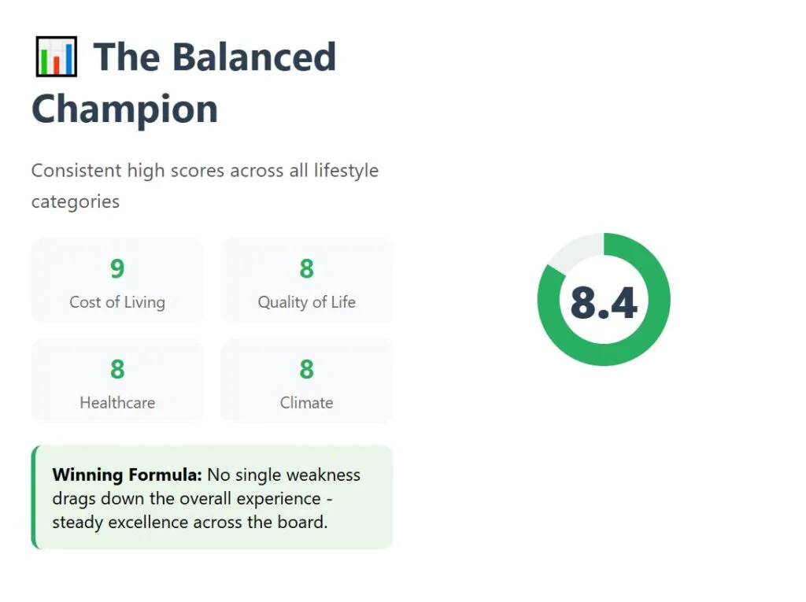Click the green left border of the callout
The width and height of the screenshot is (806, 602).
34,497
